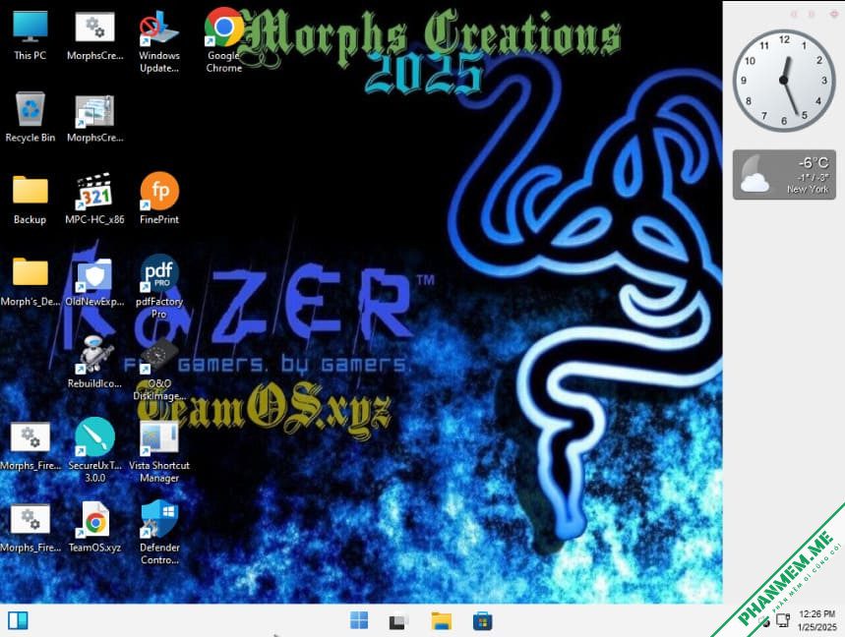Select the TeamOS.xyz Chrome link file
The width and height of the screenshot is (845, 637).
click(x=94, y=528)
